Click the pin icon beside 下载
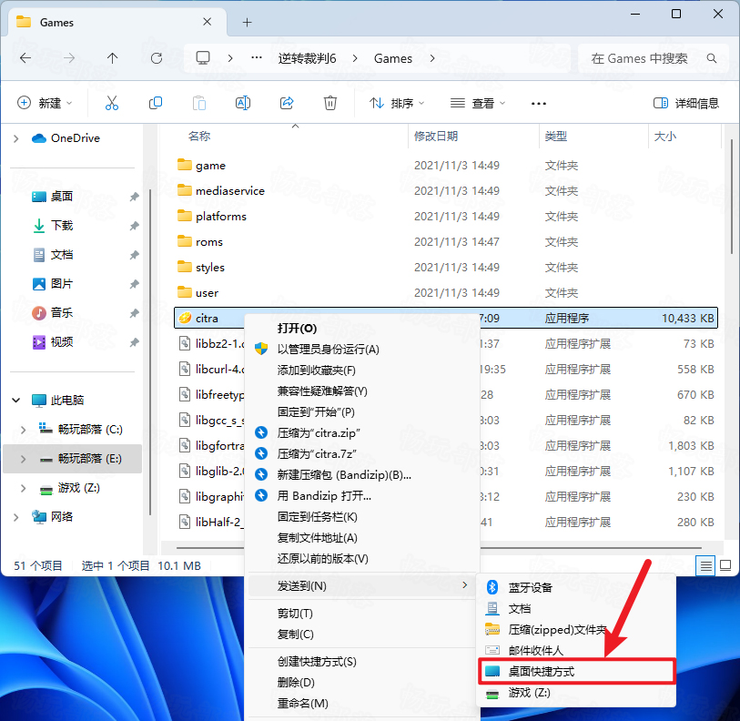This screenshot has width=740, height=721. (x=135, y=226)
